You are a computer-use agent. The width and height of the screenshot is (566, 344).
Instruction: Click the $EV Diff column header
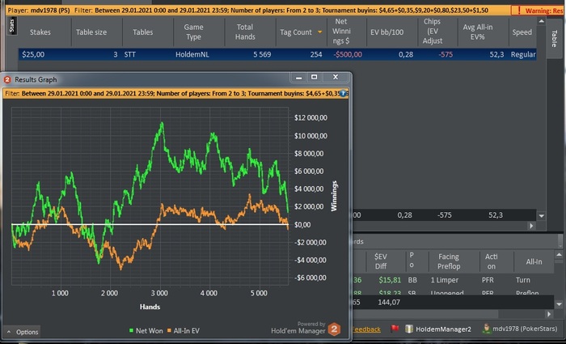(x=381, y=261)
